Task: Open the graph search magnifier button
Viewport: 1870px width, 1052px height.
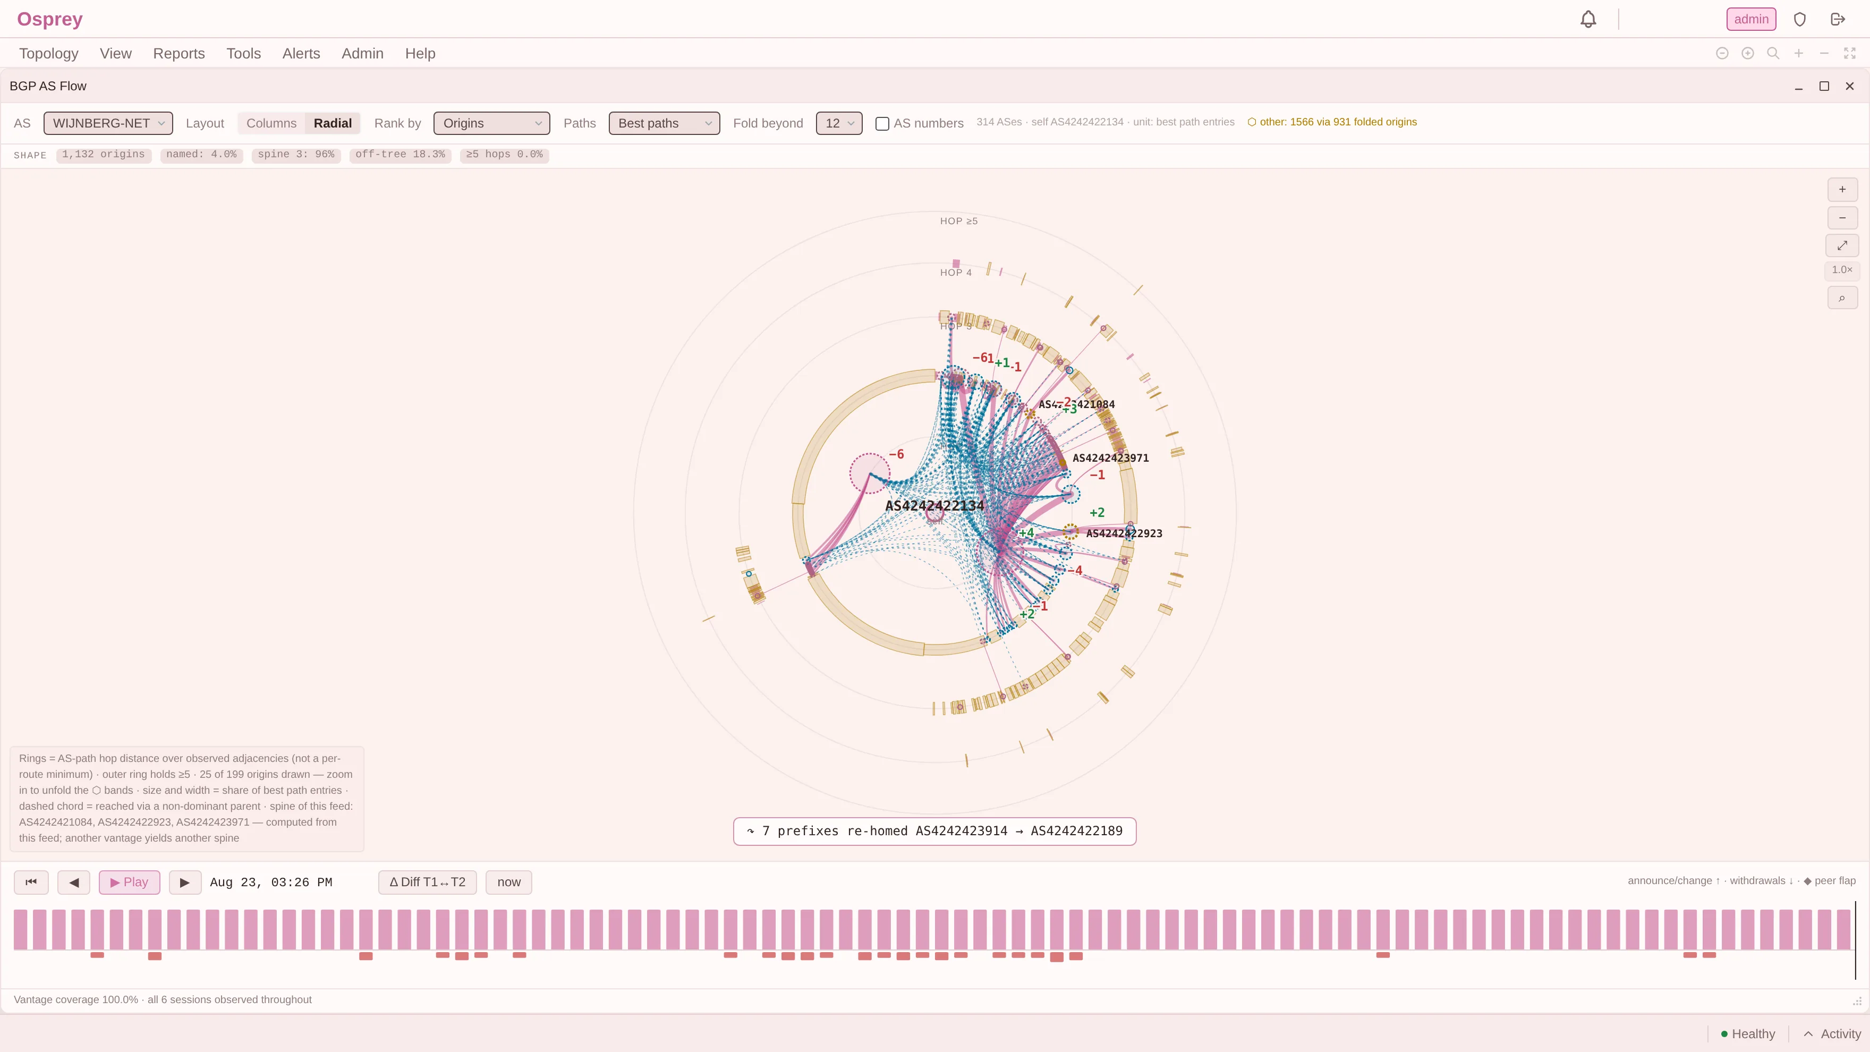Action: (1842, 298)
